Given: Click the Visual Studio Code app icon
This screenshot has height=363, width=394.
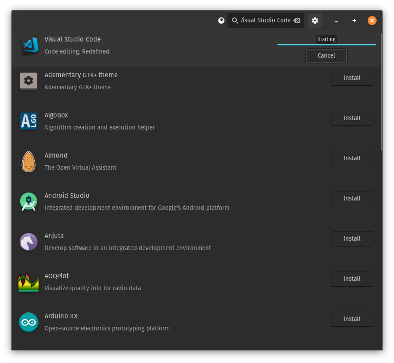Looking at the screenshot, I should [x=29, y=45].
